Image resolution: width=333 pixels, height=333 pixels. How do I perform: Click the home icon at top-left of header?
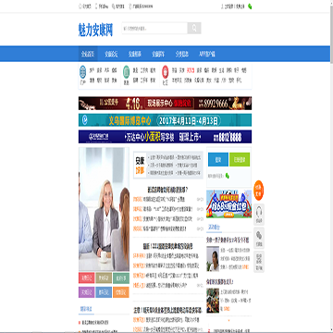[80, 6]
